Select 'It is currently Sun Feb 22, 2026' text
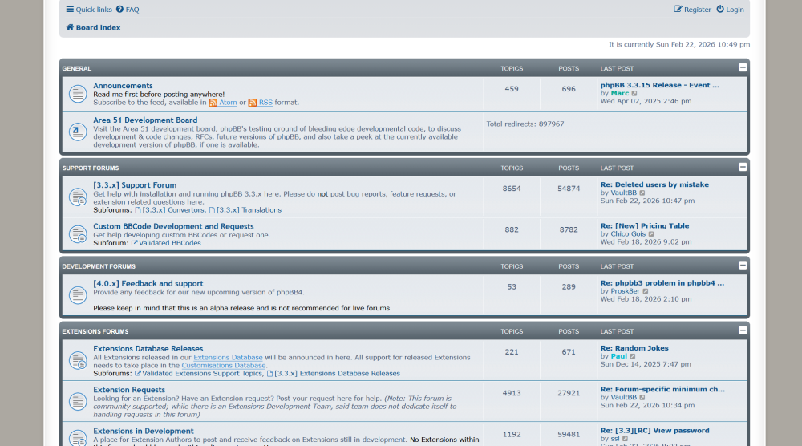 [x=662, y=44]
